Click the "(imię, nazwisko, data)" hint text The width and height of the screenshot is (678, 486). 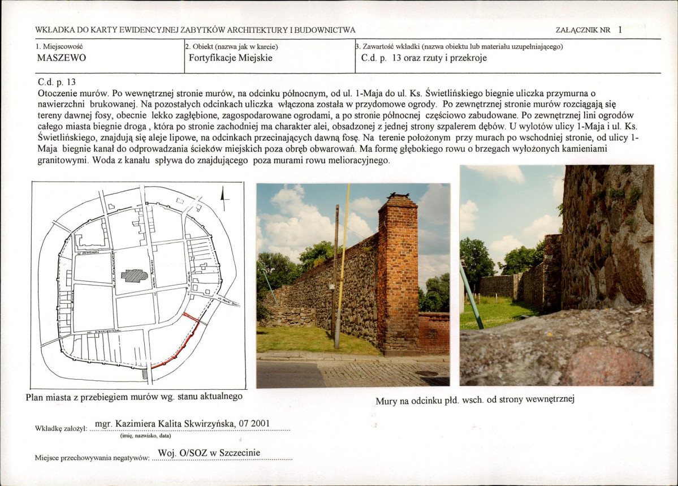(x=145, y=436)
